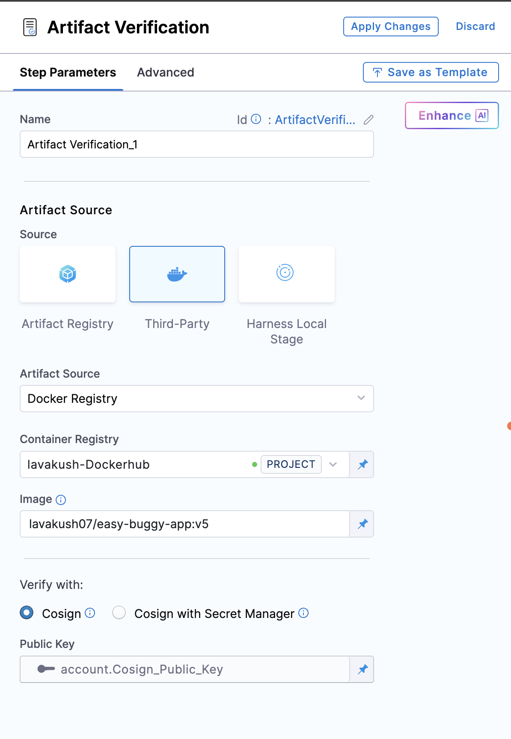Select the Cosign radio button
The height and width of the screenshot is (739, 511).
tap(27, 613)
